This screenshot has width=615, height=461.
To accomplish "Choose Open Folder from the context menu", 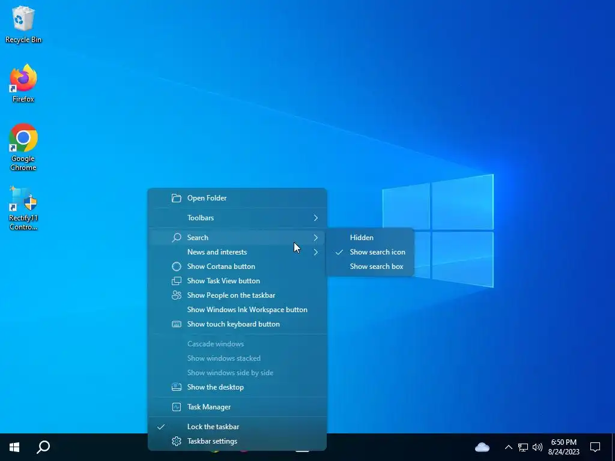I will tap(237, 198).
